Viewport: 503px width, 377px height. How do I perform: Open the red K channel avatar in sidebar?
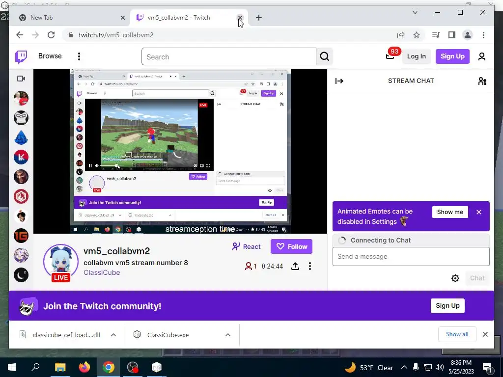pyautogui.click(x=21, y=157)
